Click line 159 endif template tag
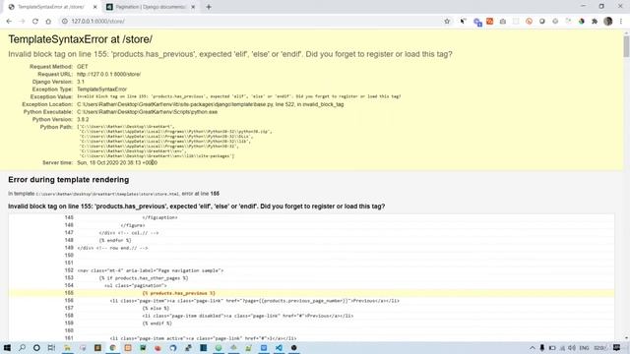This screenshot has width=630, height=354. pos(157,324)
